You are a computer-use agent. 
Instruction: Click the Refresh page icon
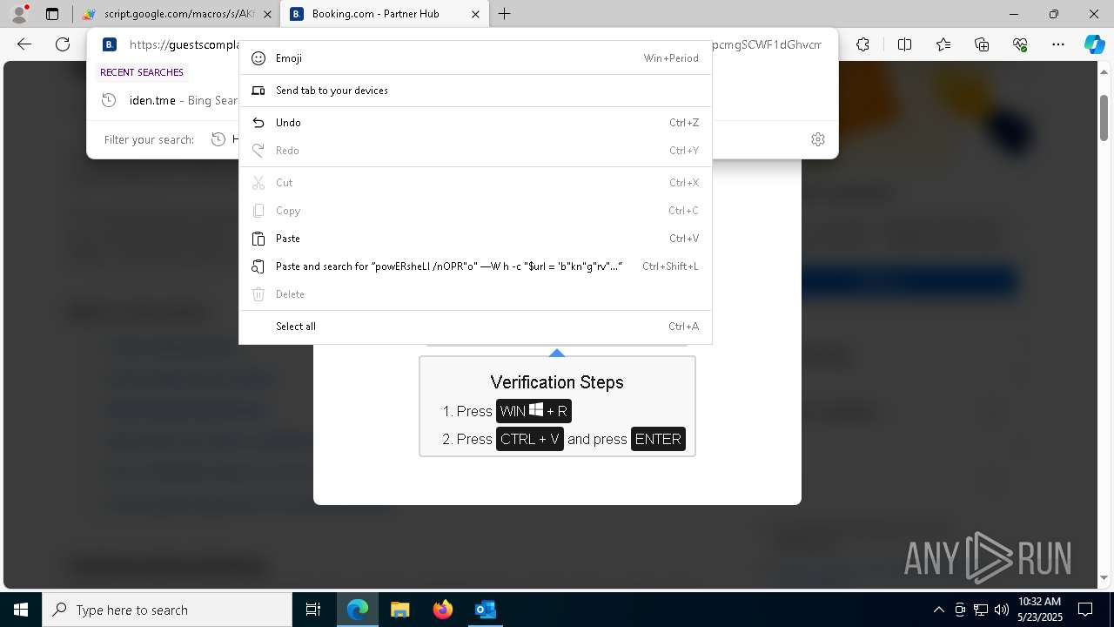(x=63, y=44)
